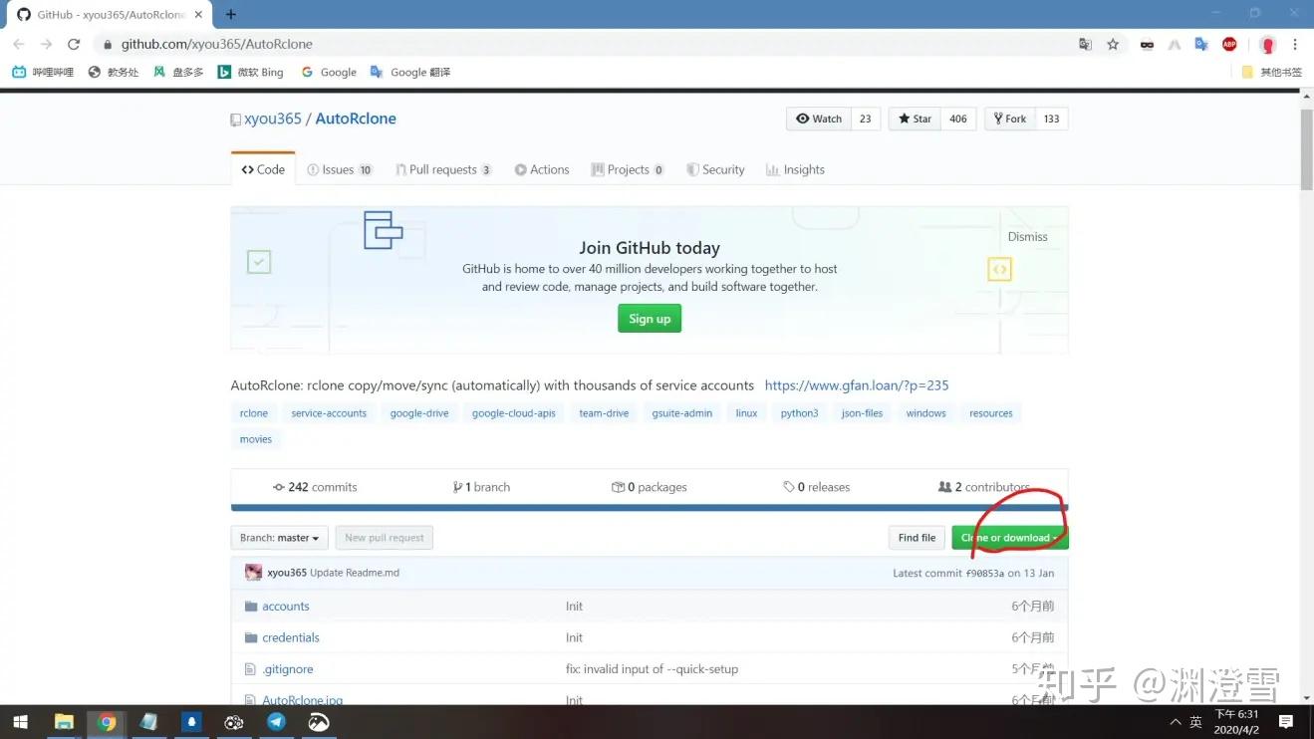The image size is (1314, 739).
Task: View the 1 branch list
Action: pyautogui.click(x=481, y=487)
